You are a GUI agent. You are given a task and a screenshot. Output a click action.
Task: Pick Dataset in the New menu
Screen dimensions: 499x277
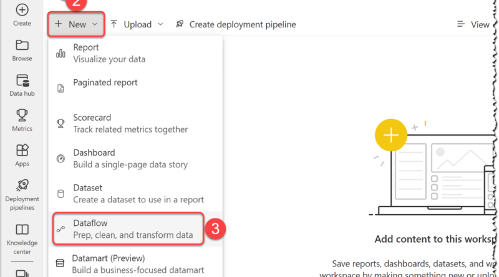[135, 194]
